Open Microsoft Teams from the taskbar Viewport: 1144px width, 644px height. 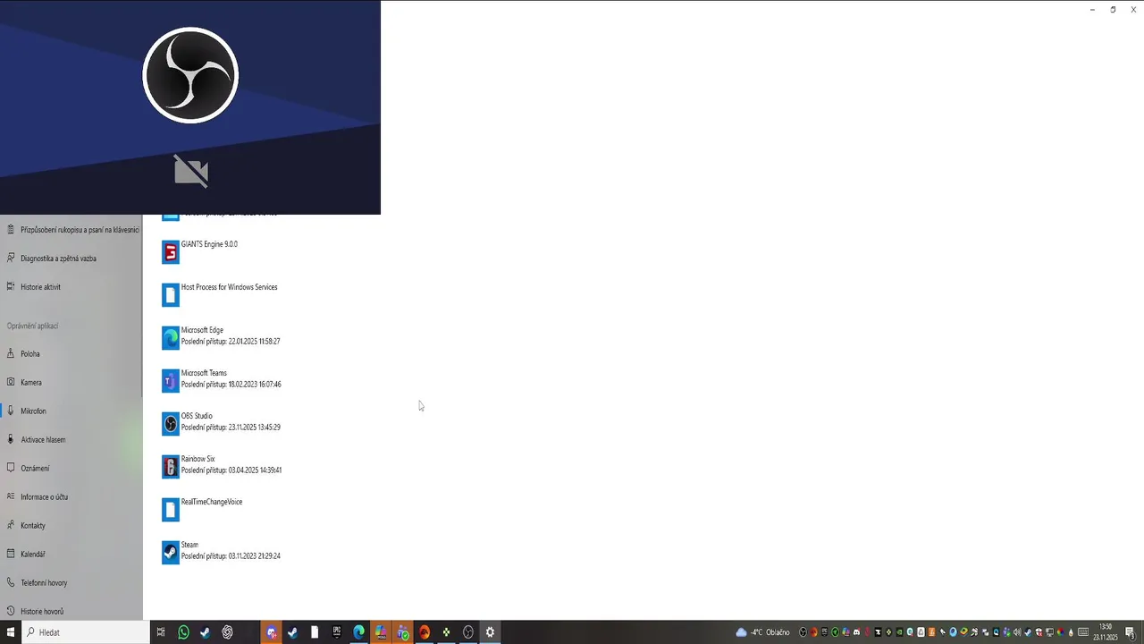pyautogui.click(x=402, y=632)
